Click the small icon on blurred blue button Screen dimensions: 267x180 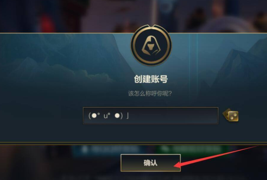(x=85, y=149)
